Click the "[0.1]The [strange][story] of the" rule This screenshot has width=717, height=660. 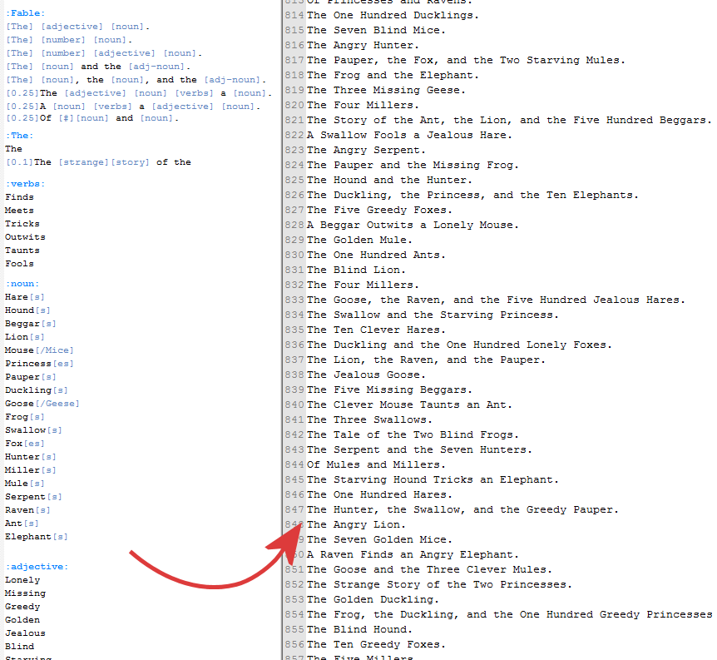[x=98, y=162]
